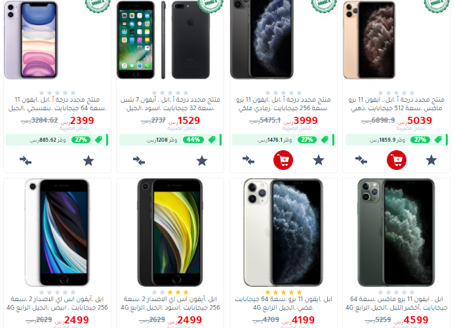Click star rating of silver iPhone 11 Pro

283,292
